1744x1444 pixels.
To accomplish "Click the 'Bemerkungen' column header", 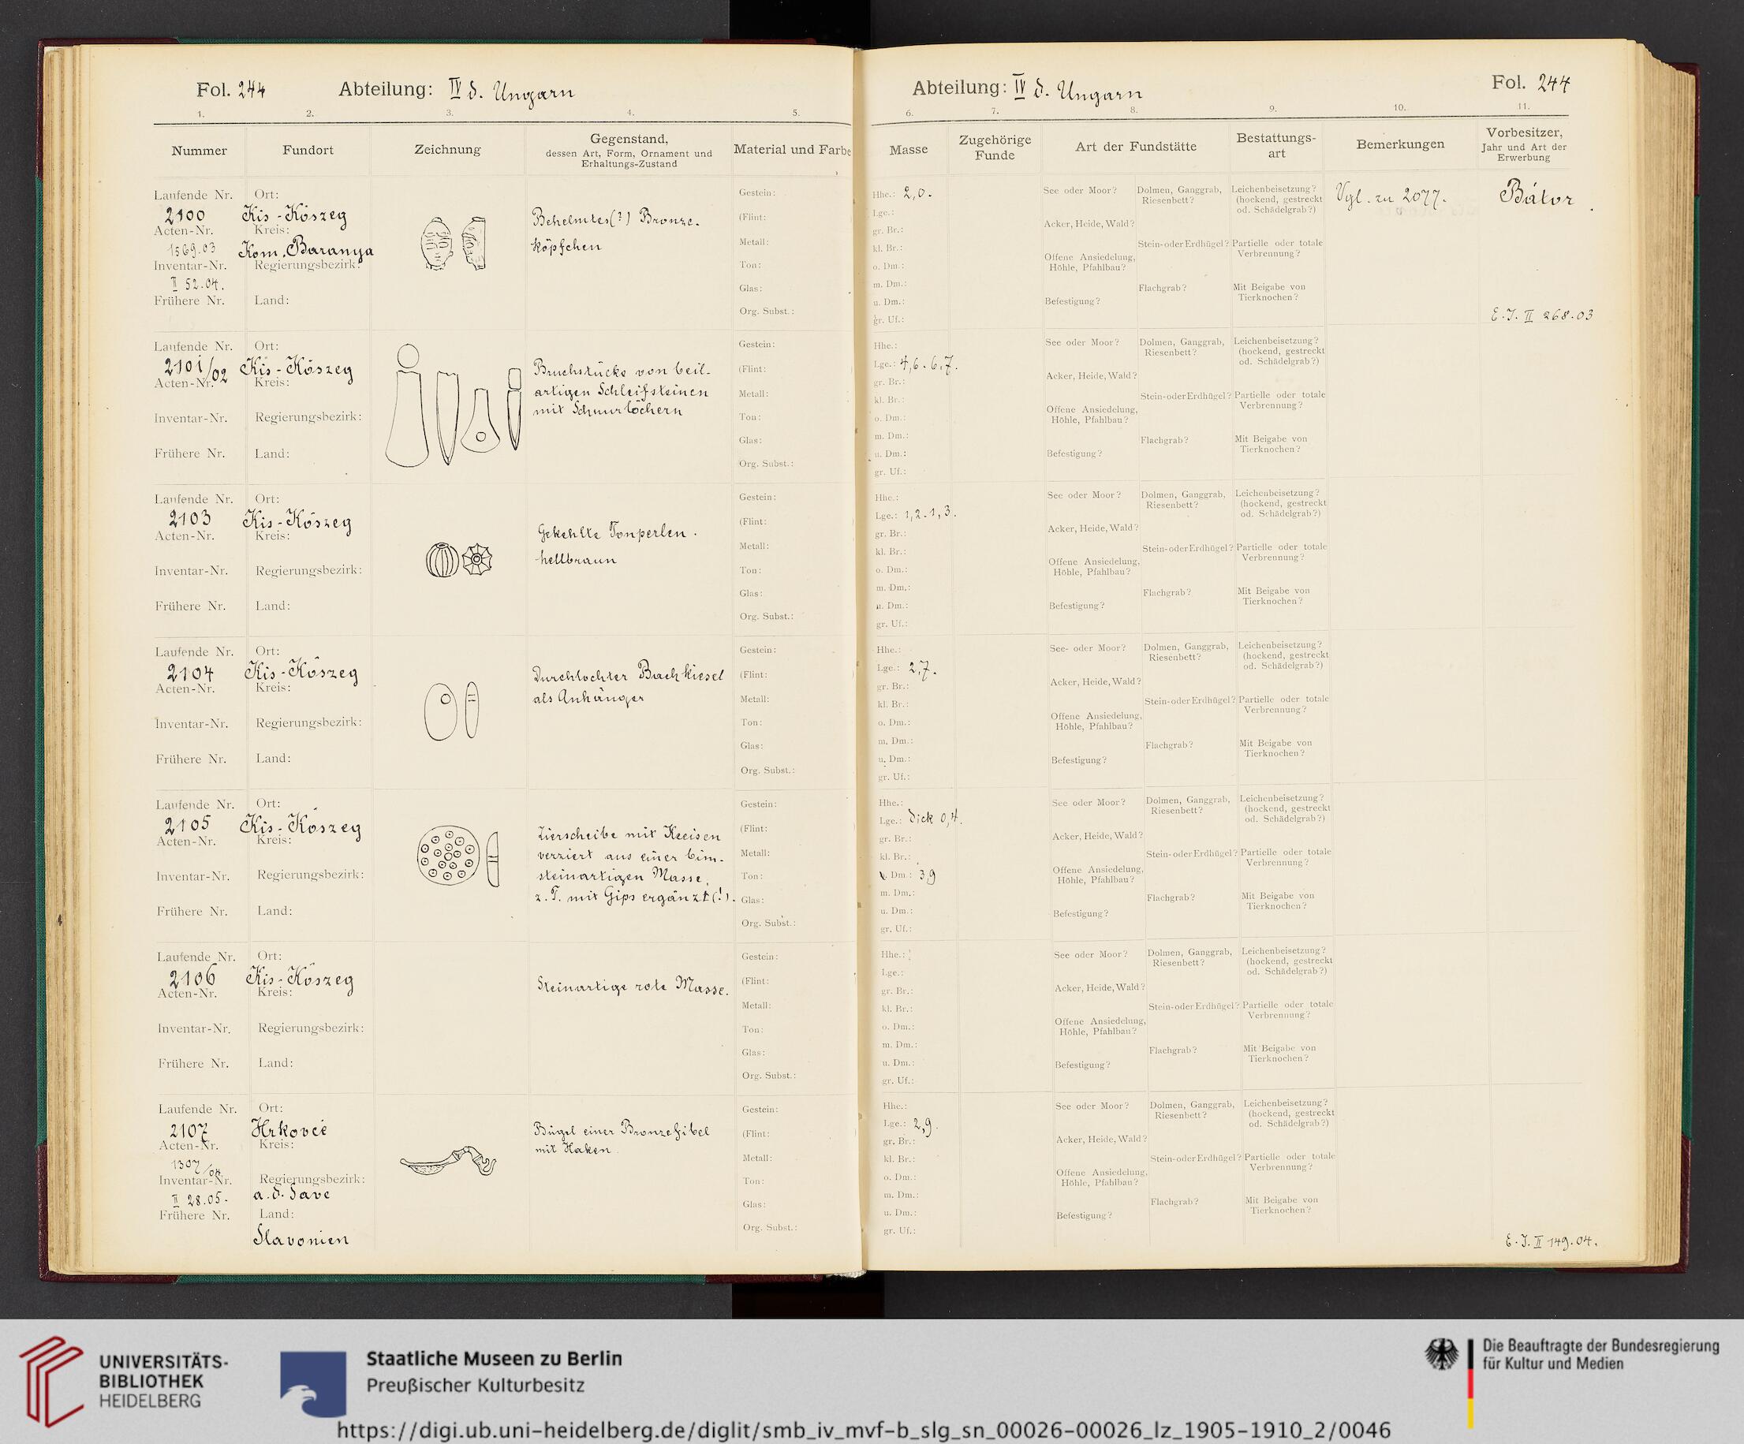I will pos(1399,144).
